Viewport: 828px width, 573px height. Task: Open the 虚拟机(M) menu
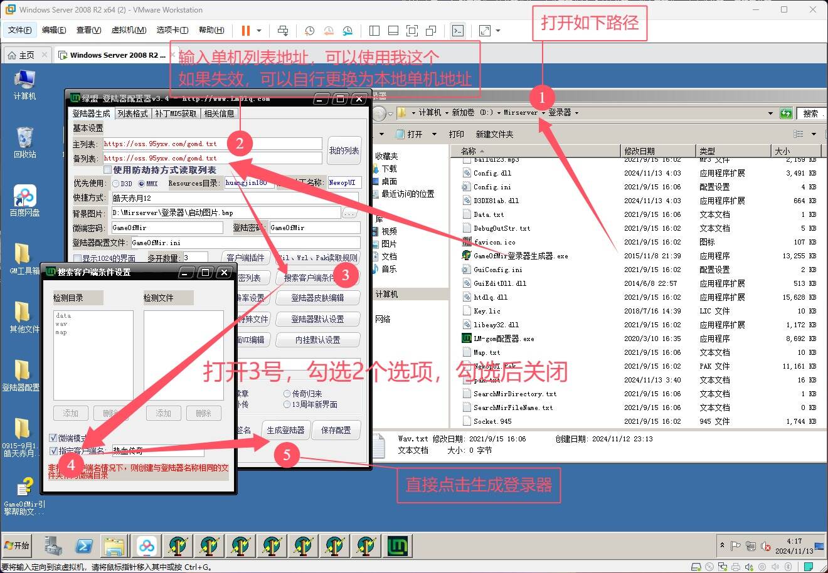point(129,30)
